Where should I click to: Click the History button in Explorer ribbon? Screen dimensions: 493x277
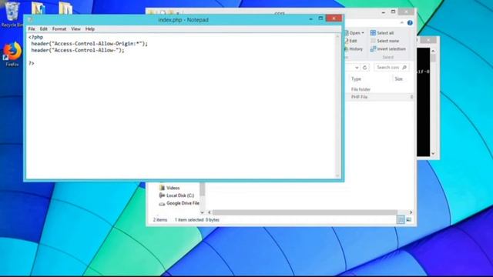click(354, 49)
